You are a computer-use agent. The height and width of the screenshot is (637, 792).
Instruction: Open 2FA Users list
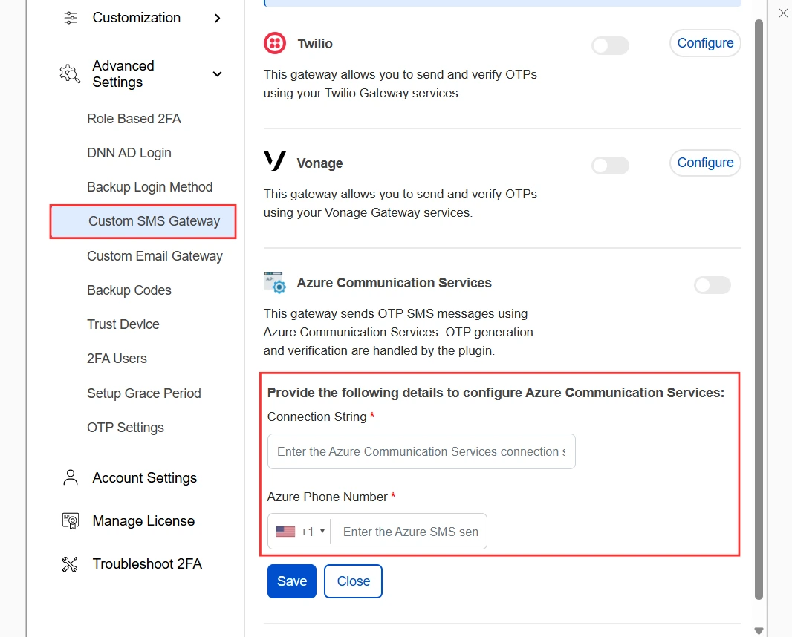117,359
